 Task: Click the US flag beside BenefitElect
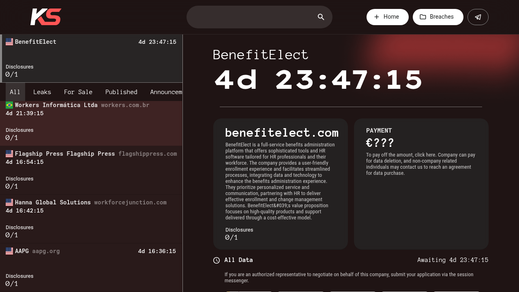click(9, 42)
